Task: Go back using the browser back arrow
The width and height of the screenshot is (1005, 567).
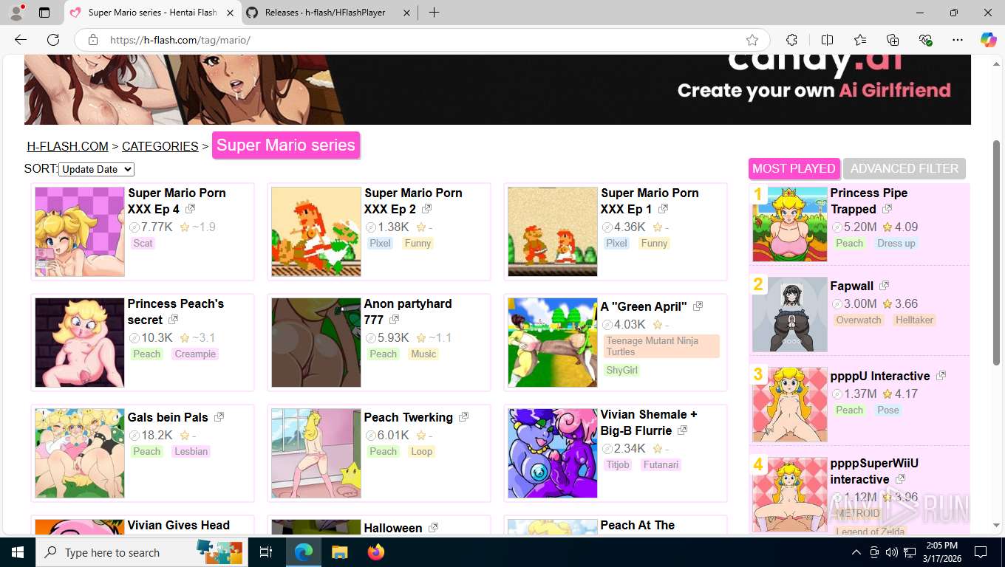Action: click(x=21, y=40)
